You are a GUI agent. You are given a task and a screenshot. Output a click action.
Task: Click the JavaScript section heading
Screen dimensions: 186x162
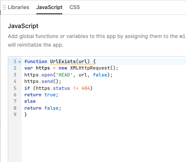coord(23,26)
